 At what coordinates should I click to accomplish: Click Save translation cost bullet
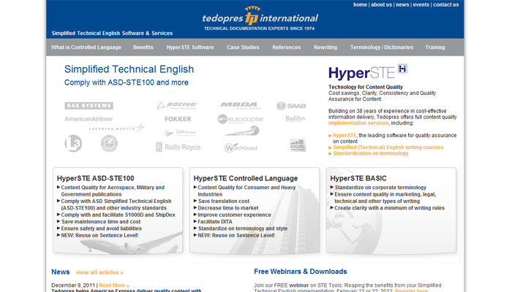click(x=223, y=201)
